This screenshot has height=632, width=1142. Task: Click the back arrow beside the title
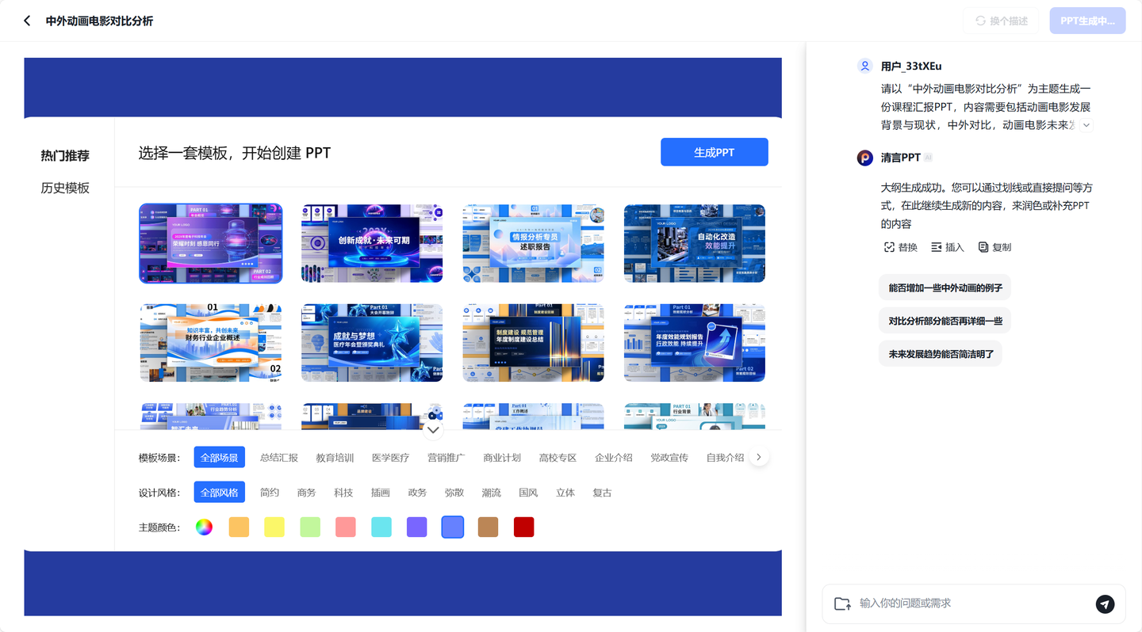(26, 21)
